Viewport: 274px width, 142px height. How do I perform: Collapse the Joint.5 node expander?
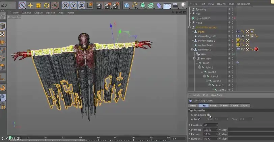tap(210, 85)
